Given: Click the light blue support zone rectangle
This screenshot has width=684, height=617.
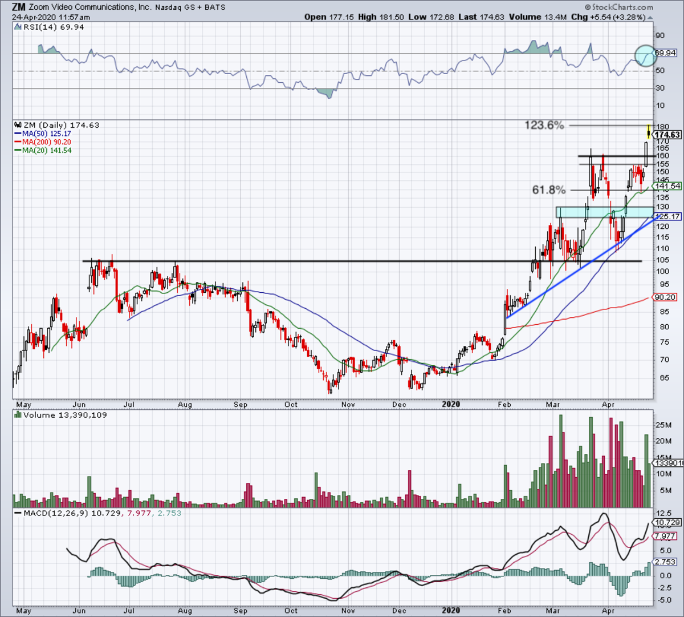Looking at the screenshot, I should [605, 212].
